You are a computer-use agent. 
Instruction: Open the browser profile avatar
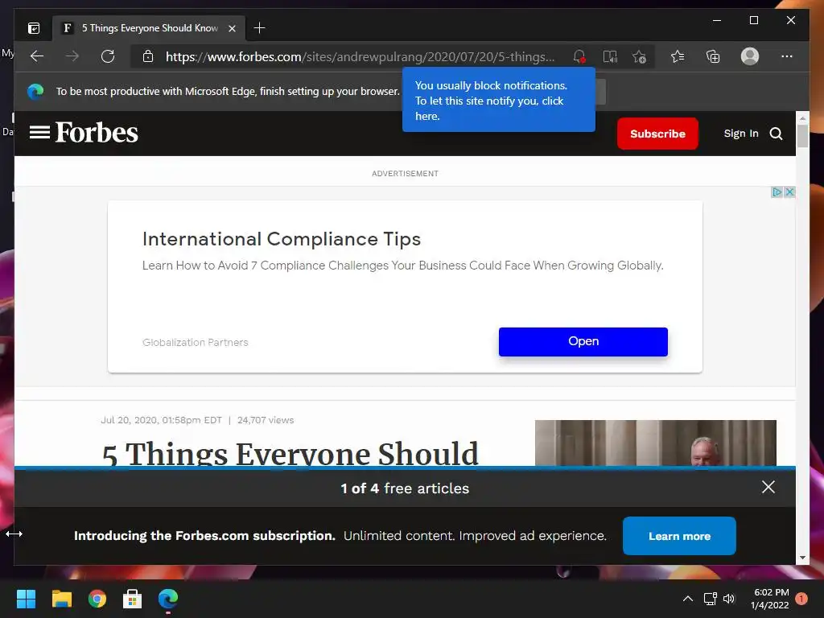coord(750,56)
